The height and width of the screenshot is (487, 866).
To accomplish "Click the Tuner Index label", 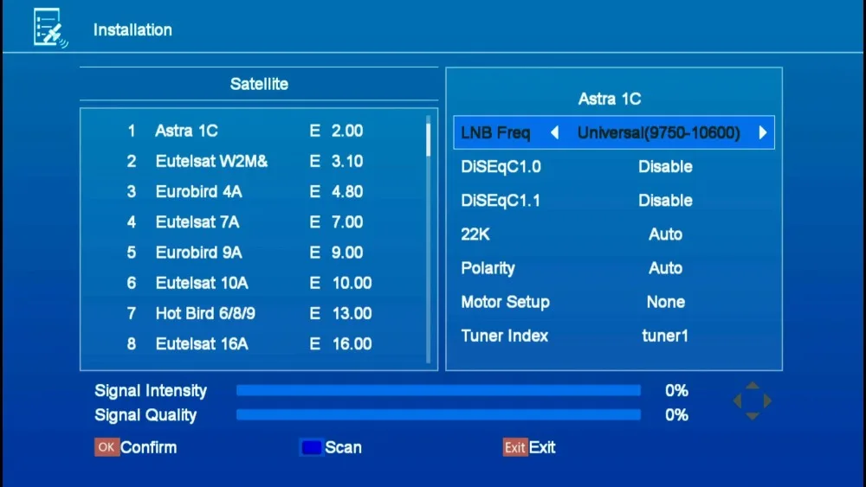I will coord(504,336).
